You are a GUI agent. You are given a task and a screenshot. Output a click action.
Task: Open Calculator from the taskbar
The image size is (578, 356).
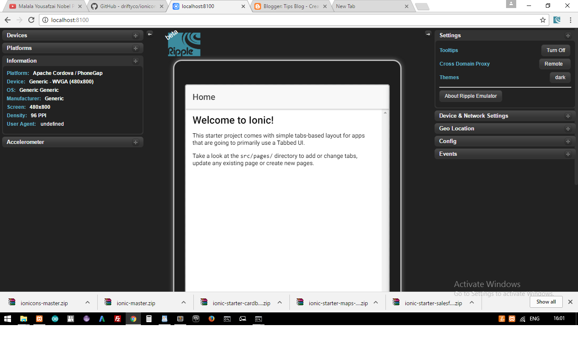[x=149, y=319]
